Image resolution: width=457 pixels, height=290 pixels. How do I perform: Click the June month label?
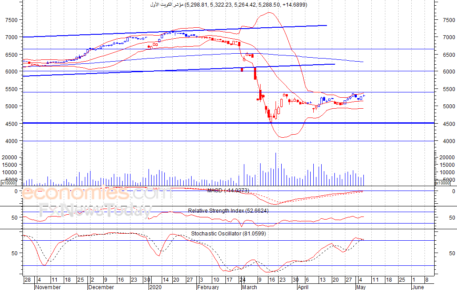click(418, 287)
